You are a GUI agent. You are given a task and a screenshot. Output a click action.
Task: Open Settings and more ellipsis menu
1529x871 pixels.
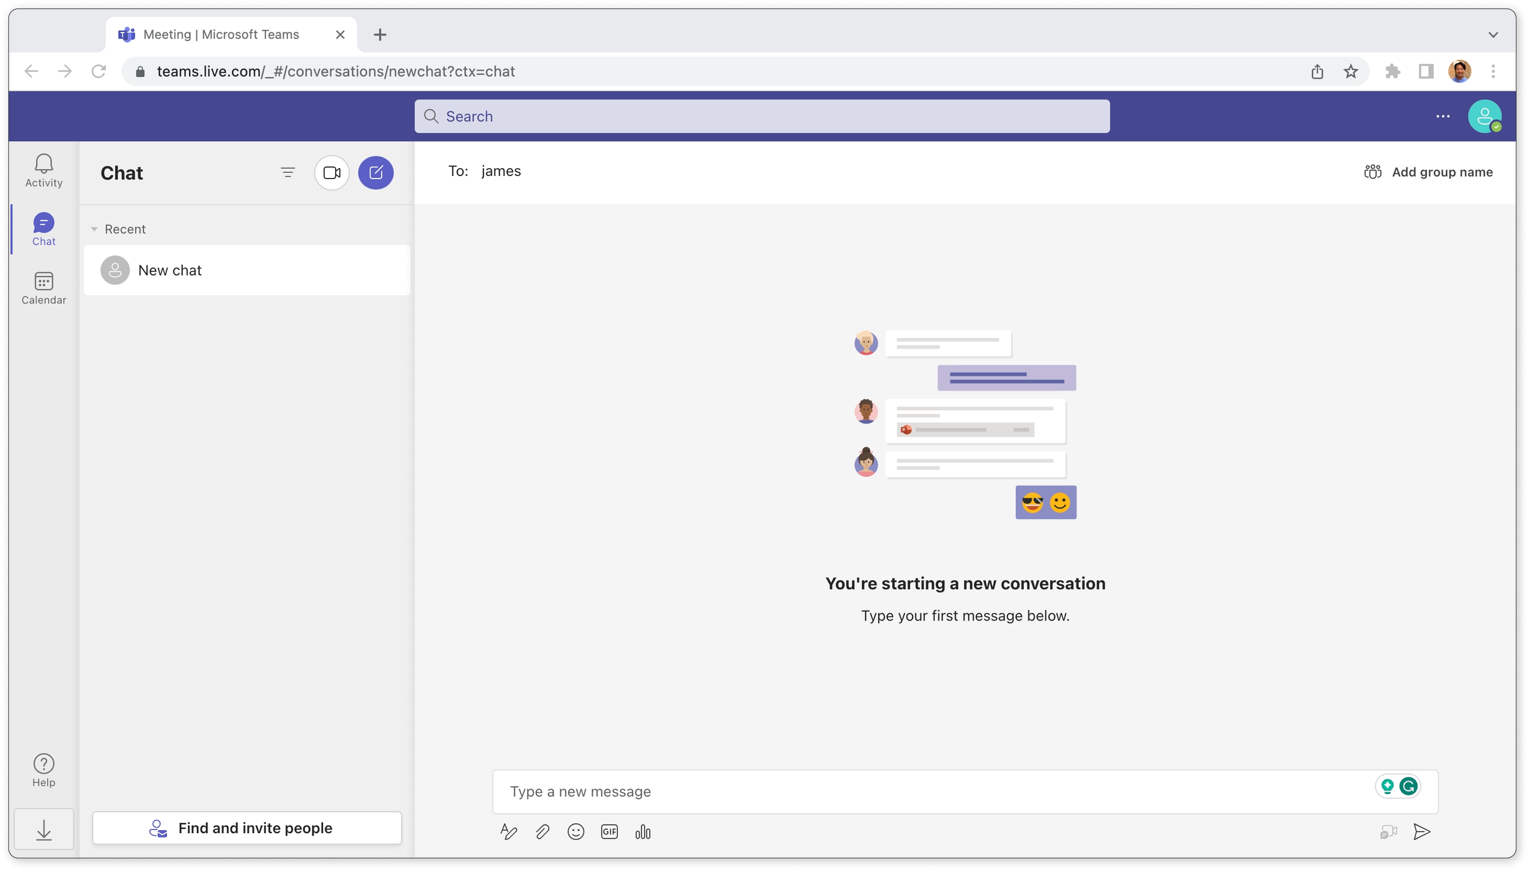click(1443, 116)
